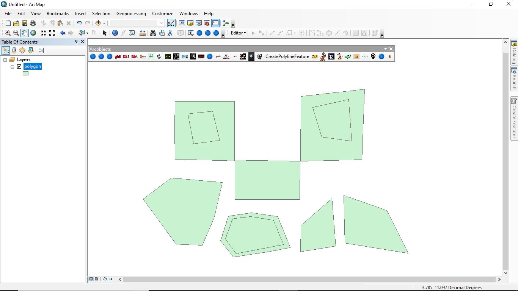Switch to List By Source
The height and width of the screenshot is (291, 518).
14,50
